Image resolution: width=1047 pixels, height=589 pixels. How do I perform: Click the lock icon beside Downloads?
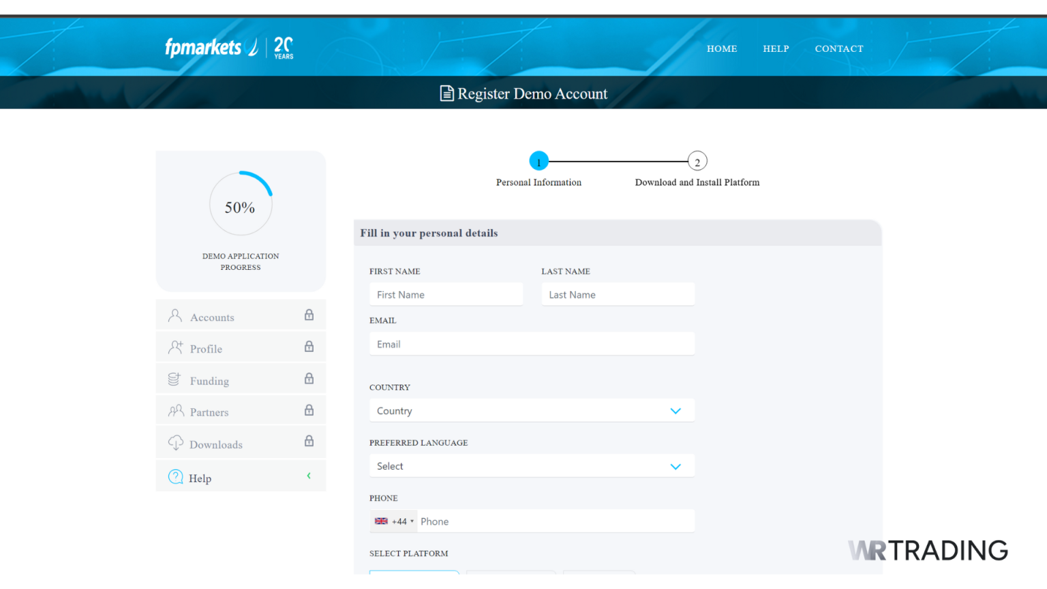(x=309, y=441)
